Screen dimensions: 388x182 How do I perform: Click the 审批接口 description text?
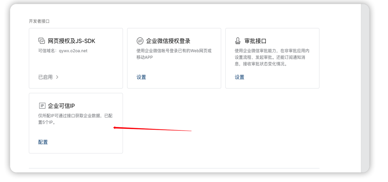coord(272,57)
